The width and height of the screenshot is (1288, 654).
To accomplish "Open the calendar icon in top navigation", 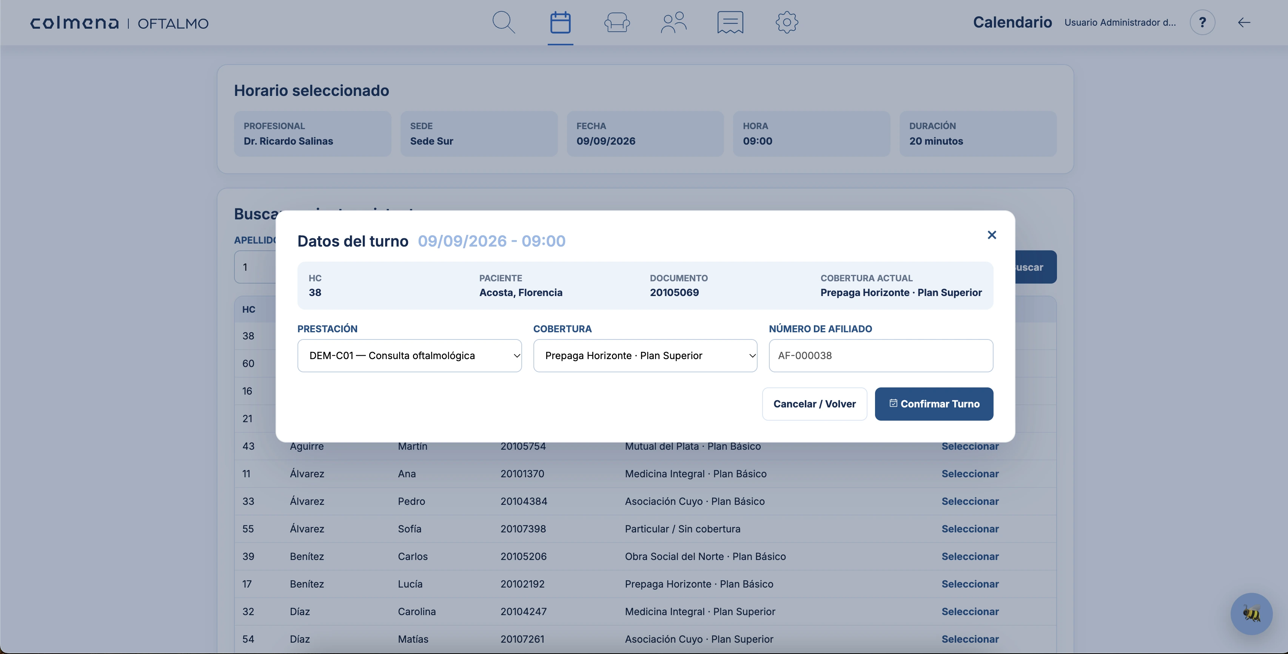I will point(560,23).
